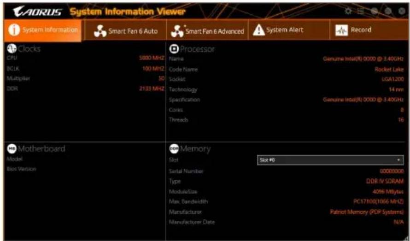The width and height of the screenshot is (410, 241).
Task: Close the System Information Viewer window
Action: point(401,11)
